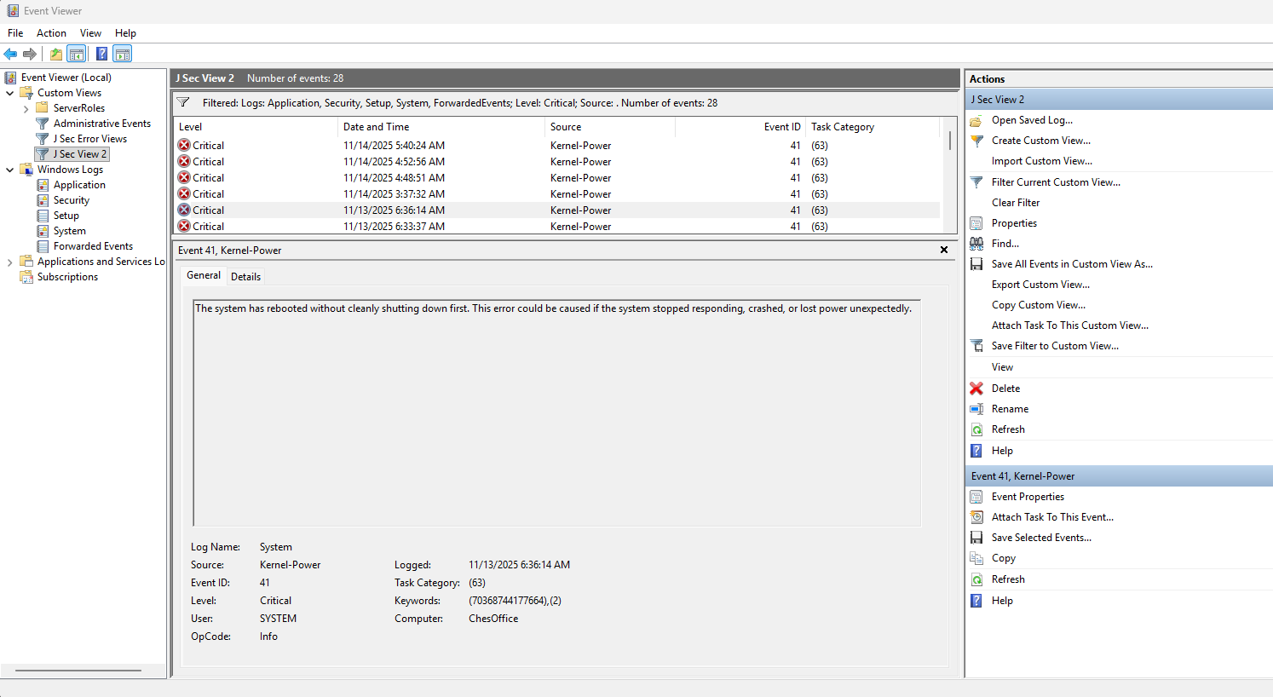Switch to the Details tab
The image size is (1273, 697).
click(245, 276)
